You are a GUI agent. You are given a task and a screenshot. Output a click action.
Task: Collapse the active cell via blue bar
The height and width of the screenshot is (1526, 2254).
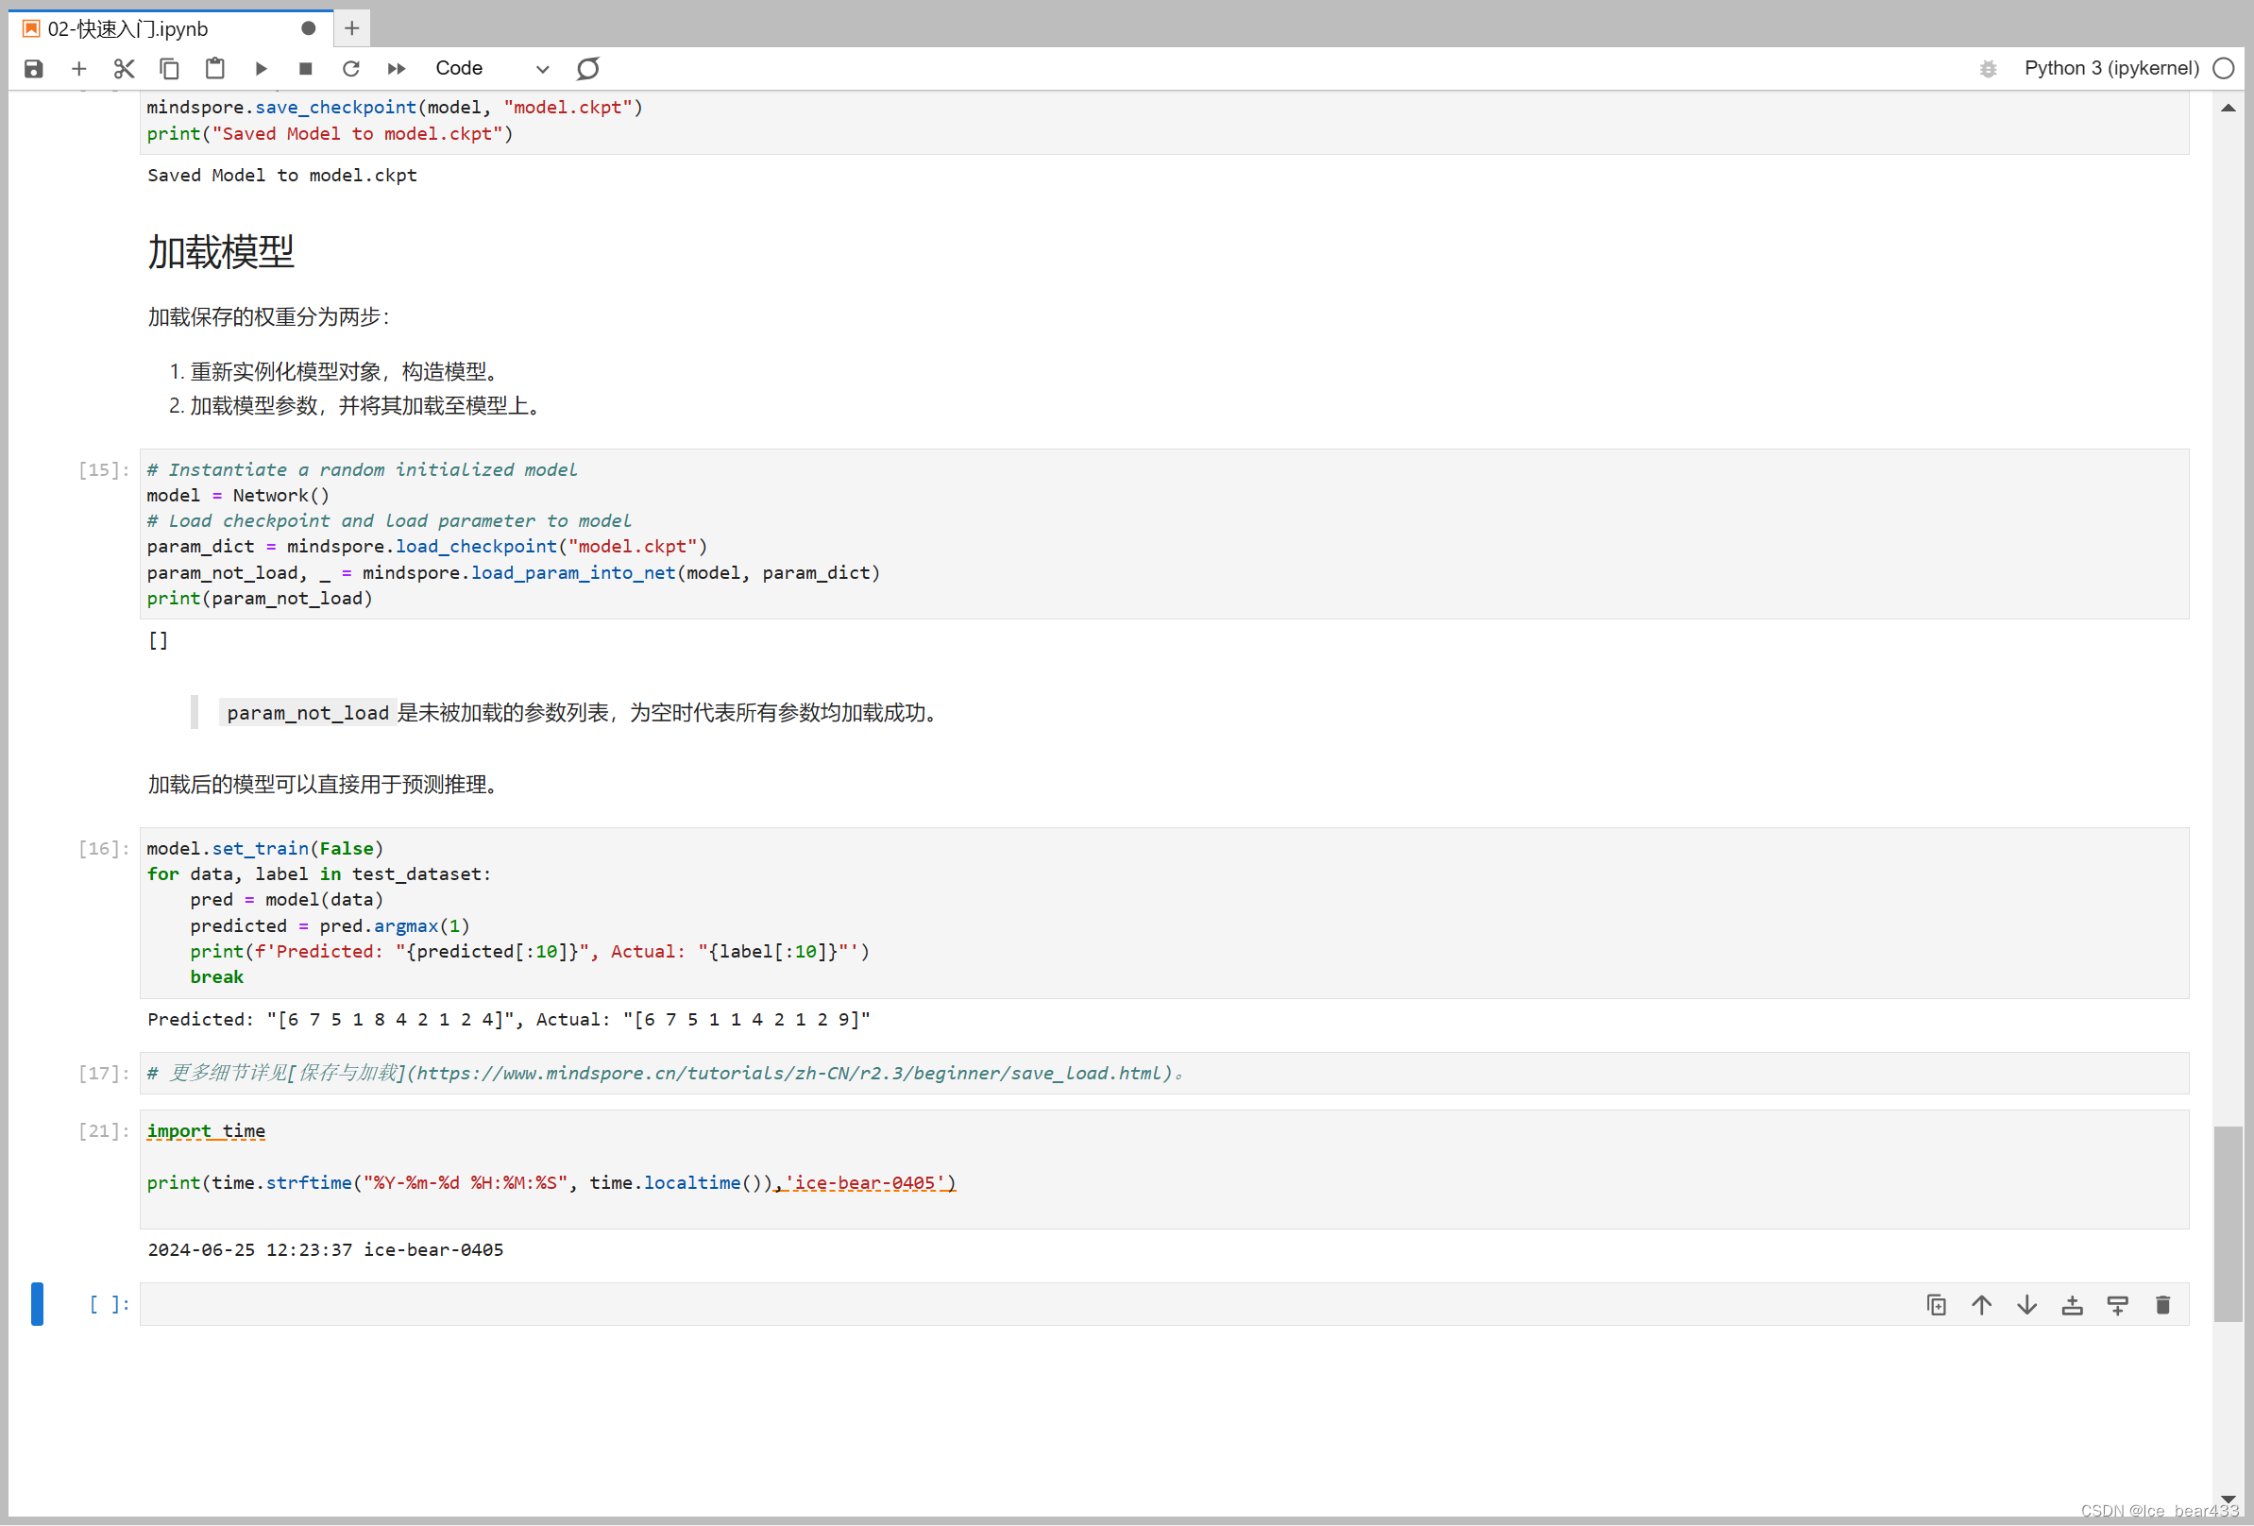point(37,1304)
